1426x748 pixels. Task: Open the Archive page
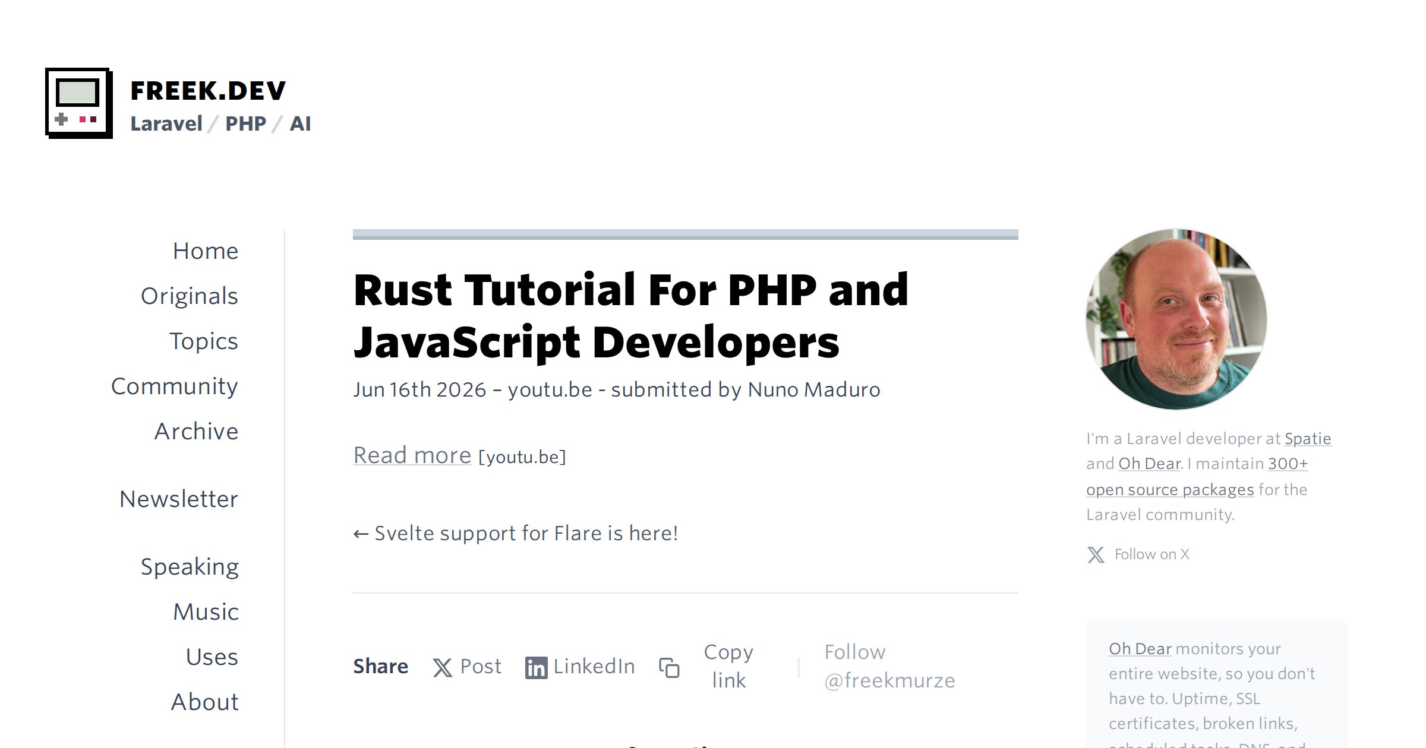click(197, 432)
